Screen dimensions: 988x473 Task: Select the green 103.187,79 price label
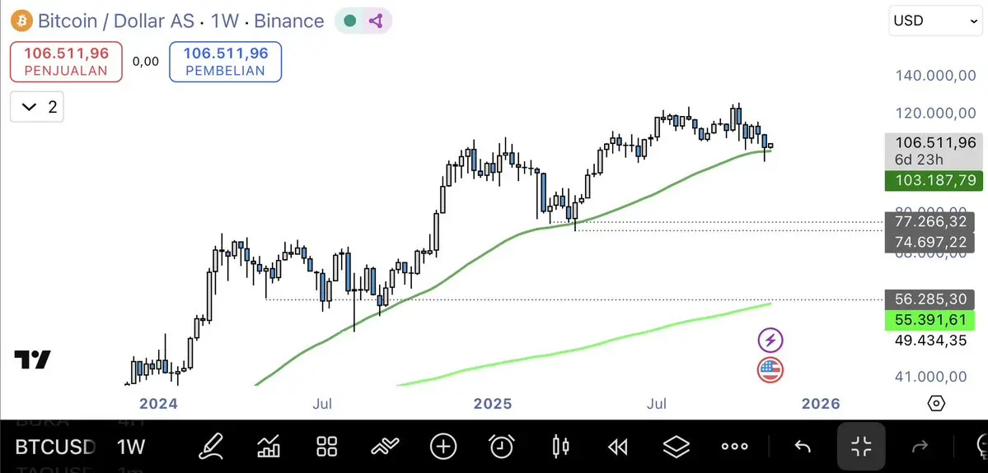tap(933, 181)
